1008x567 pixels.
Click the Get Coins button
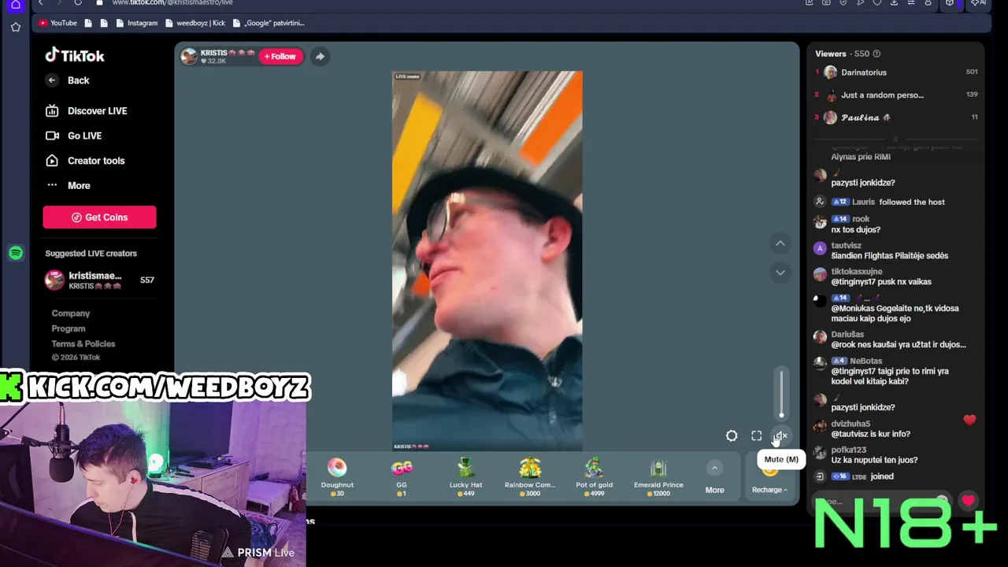(99, 217)
